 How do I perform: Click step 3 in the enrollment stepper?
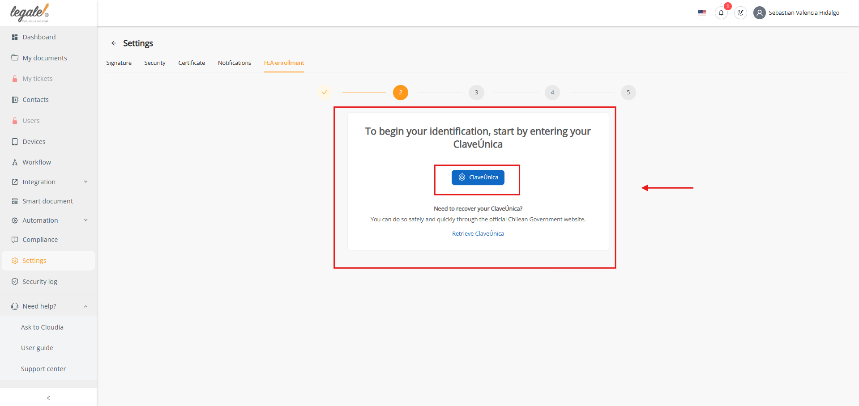(476, 93)
